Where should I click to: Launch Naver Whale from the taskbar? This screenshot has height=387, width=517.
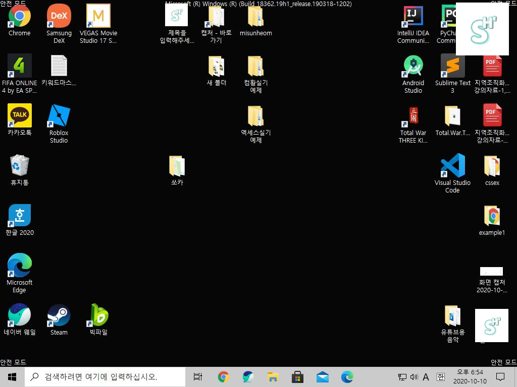pyautogui.click(x=248, y=377)
